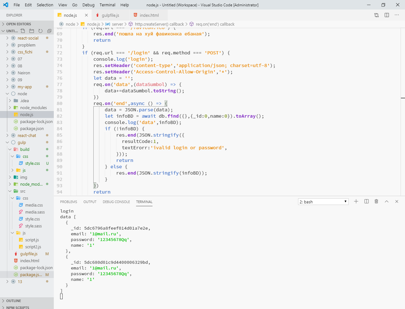Select node.js file in explorer
Viewport: 405px width, 309px height.
27,115
